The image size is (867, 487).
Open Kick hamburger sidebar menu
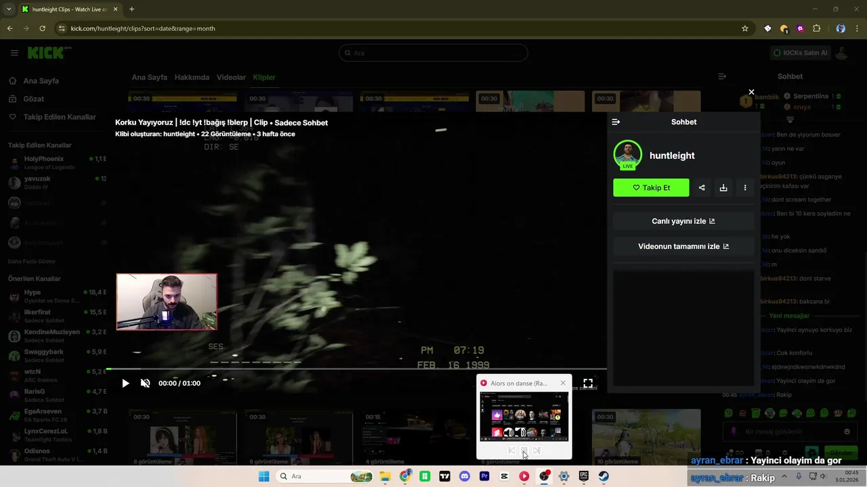pos(14,53)
